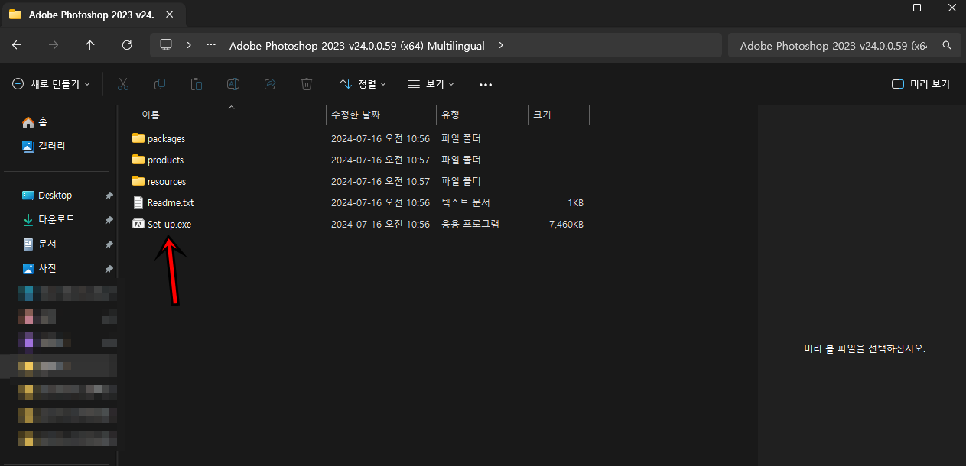Click the address bar folder path text
The width and height of the screenshot is (966, 466).
[x=357, y=45]
